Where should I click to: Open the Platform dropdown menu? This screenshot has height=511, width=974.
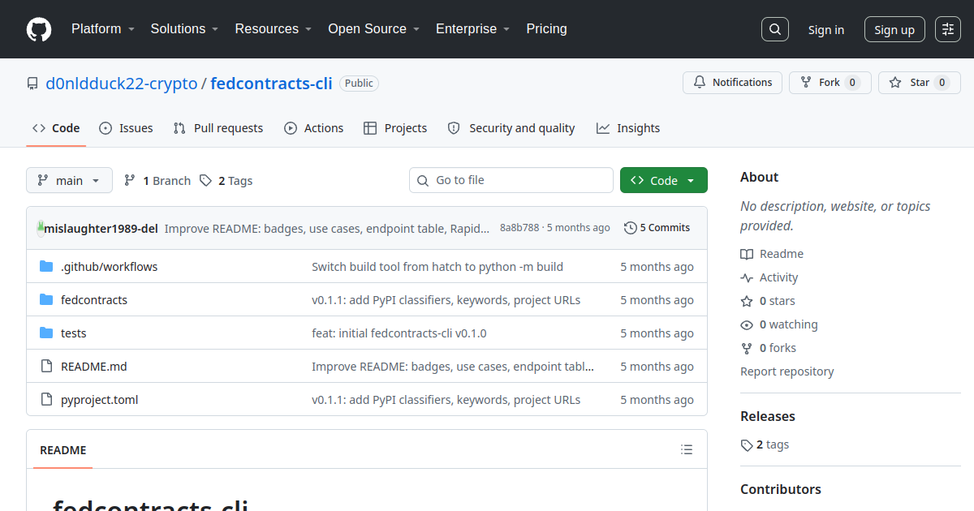103,29
